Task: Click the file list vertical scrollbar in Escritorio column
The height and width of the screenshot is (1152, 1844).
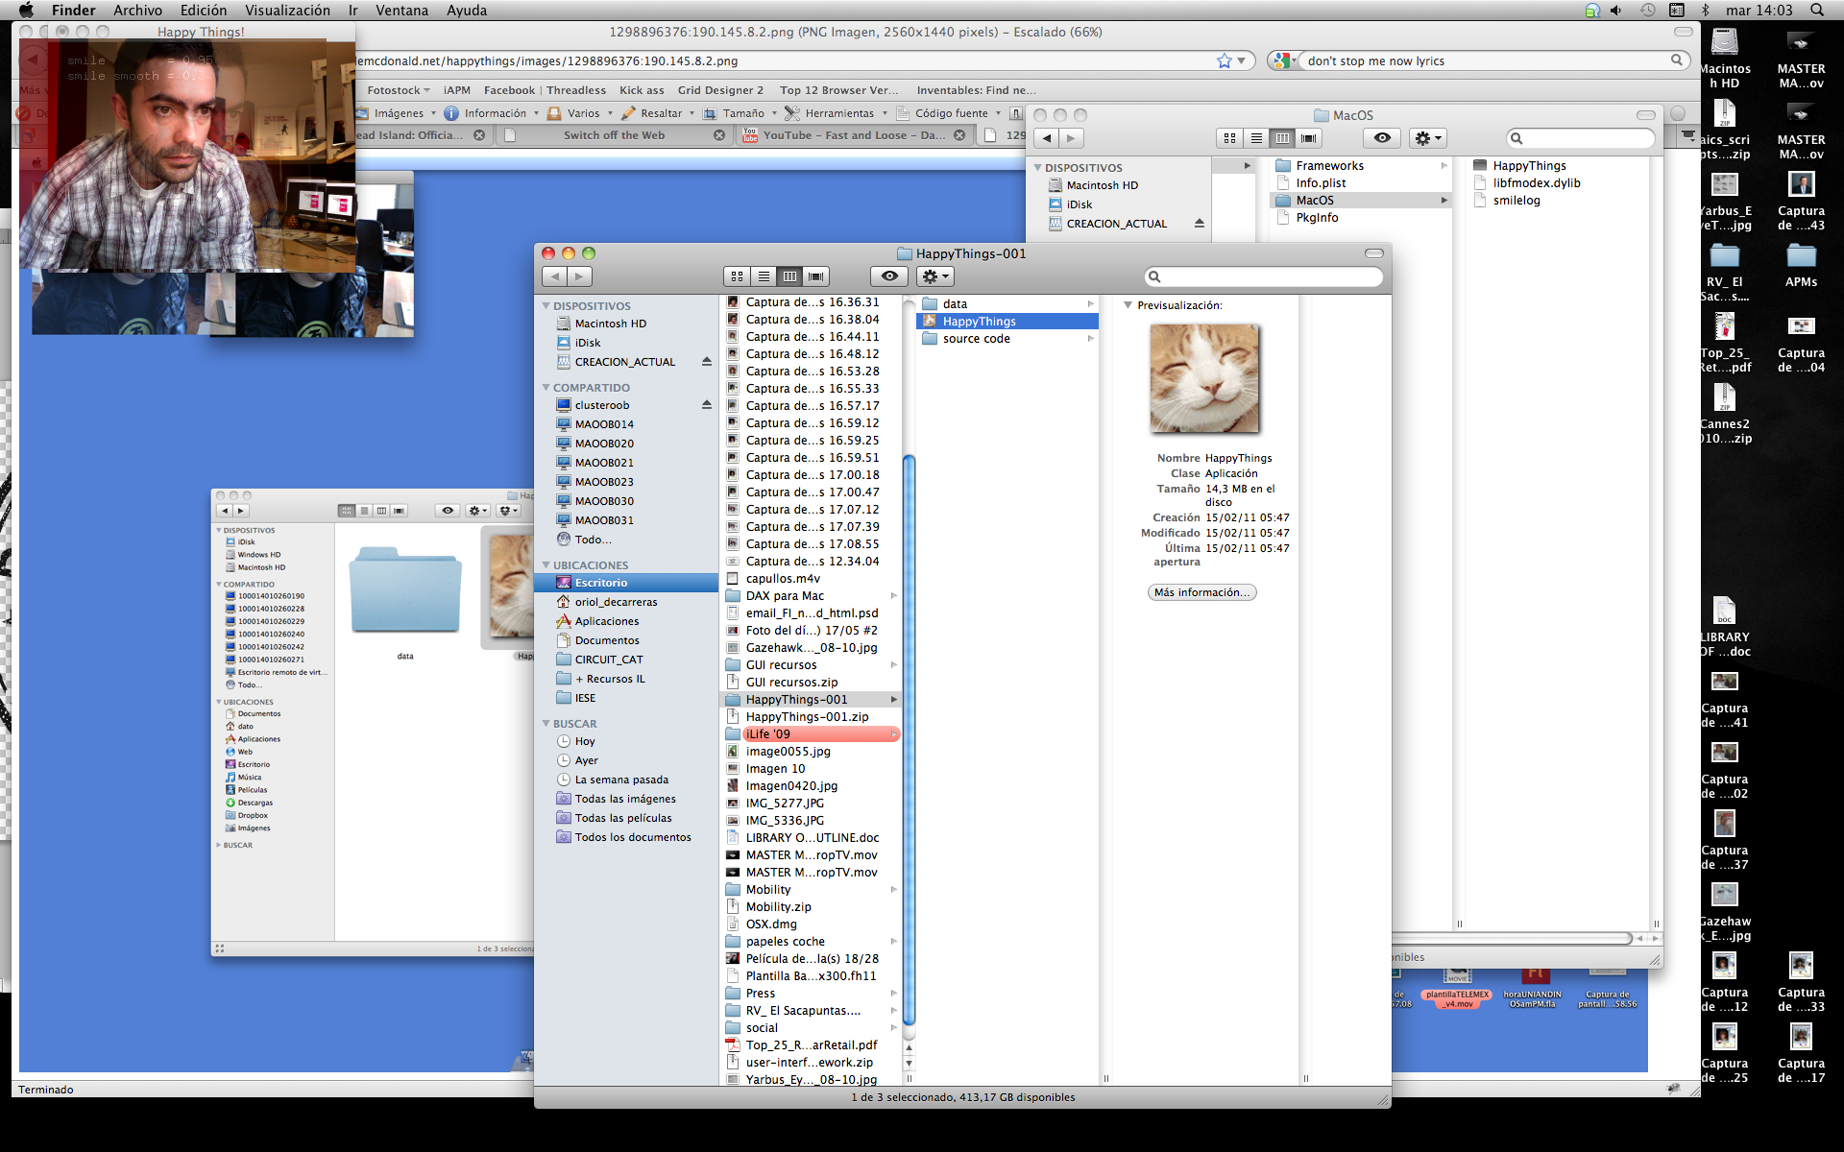Action: pos(909,739)
